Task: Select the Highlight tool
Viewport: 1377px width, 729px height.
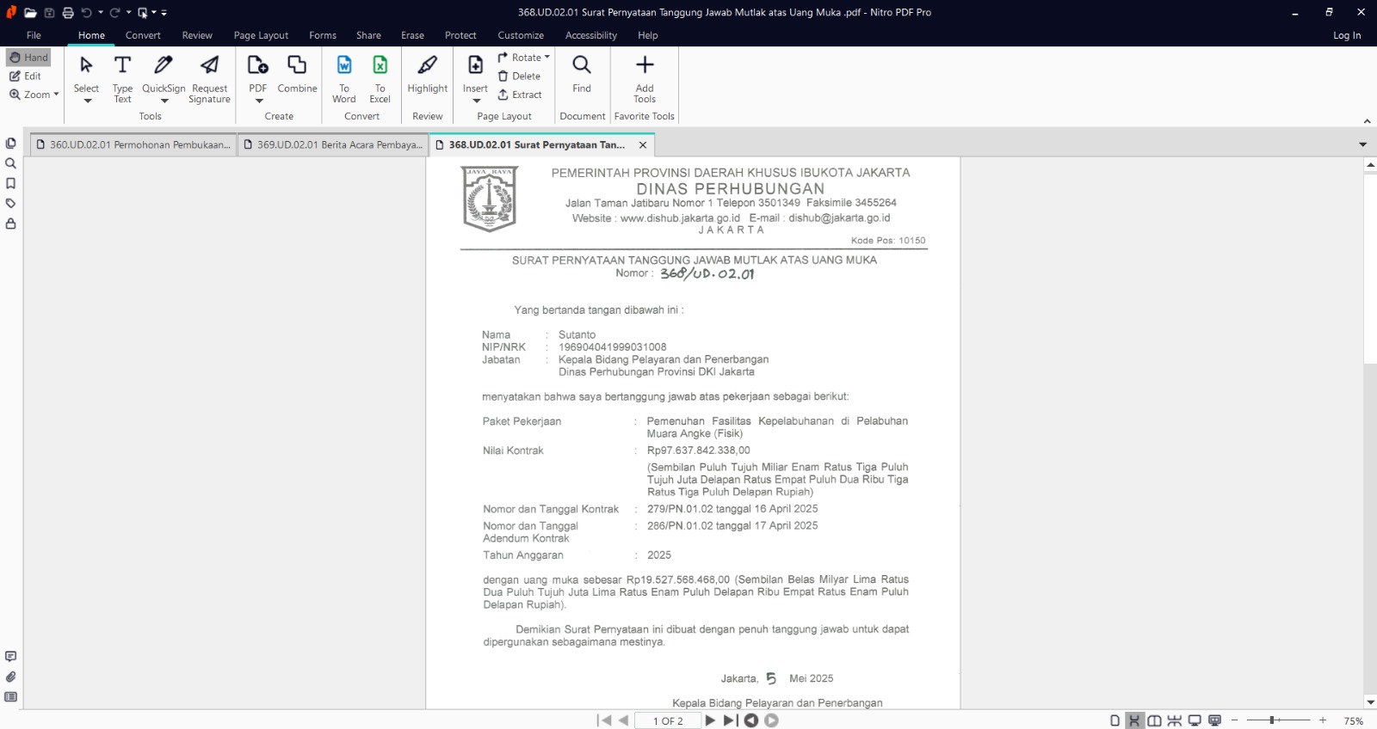Action: (428, 74)
